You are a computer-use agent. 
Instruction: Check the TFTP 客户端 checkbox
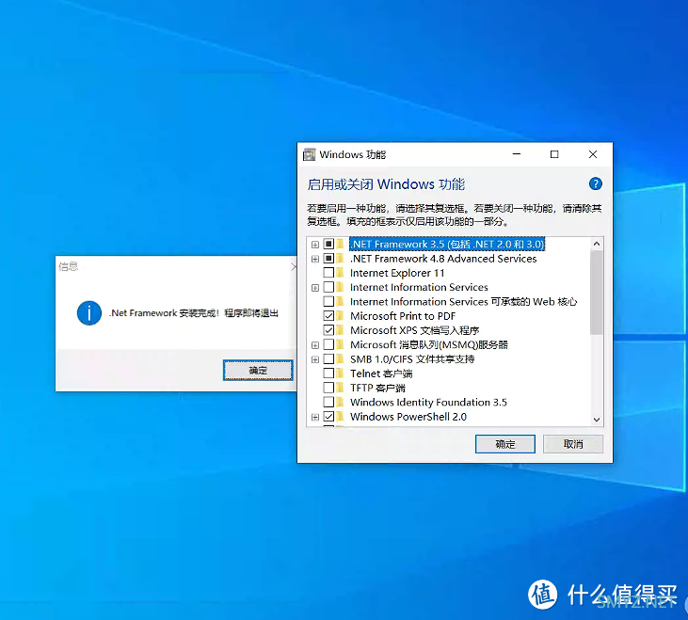tap(328, 388)
